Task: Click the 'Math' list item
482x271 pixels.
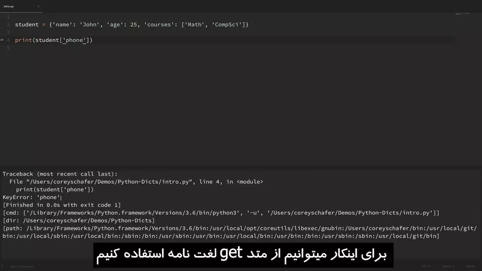Action: coord(195,24)
